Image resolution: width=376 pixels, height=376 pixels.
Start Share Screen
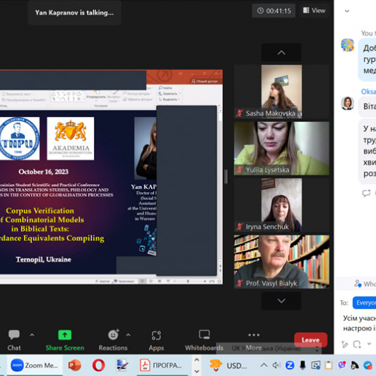(65, 340)
